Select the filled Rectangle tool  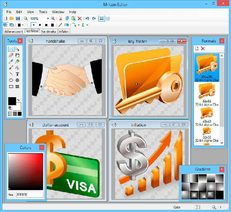coord(17,87)
